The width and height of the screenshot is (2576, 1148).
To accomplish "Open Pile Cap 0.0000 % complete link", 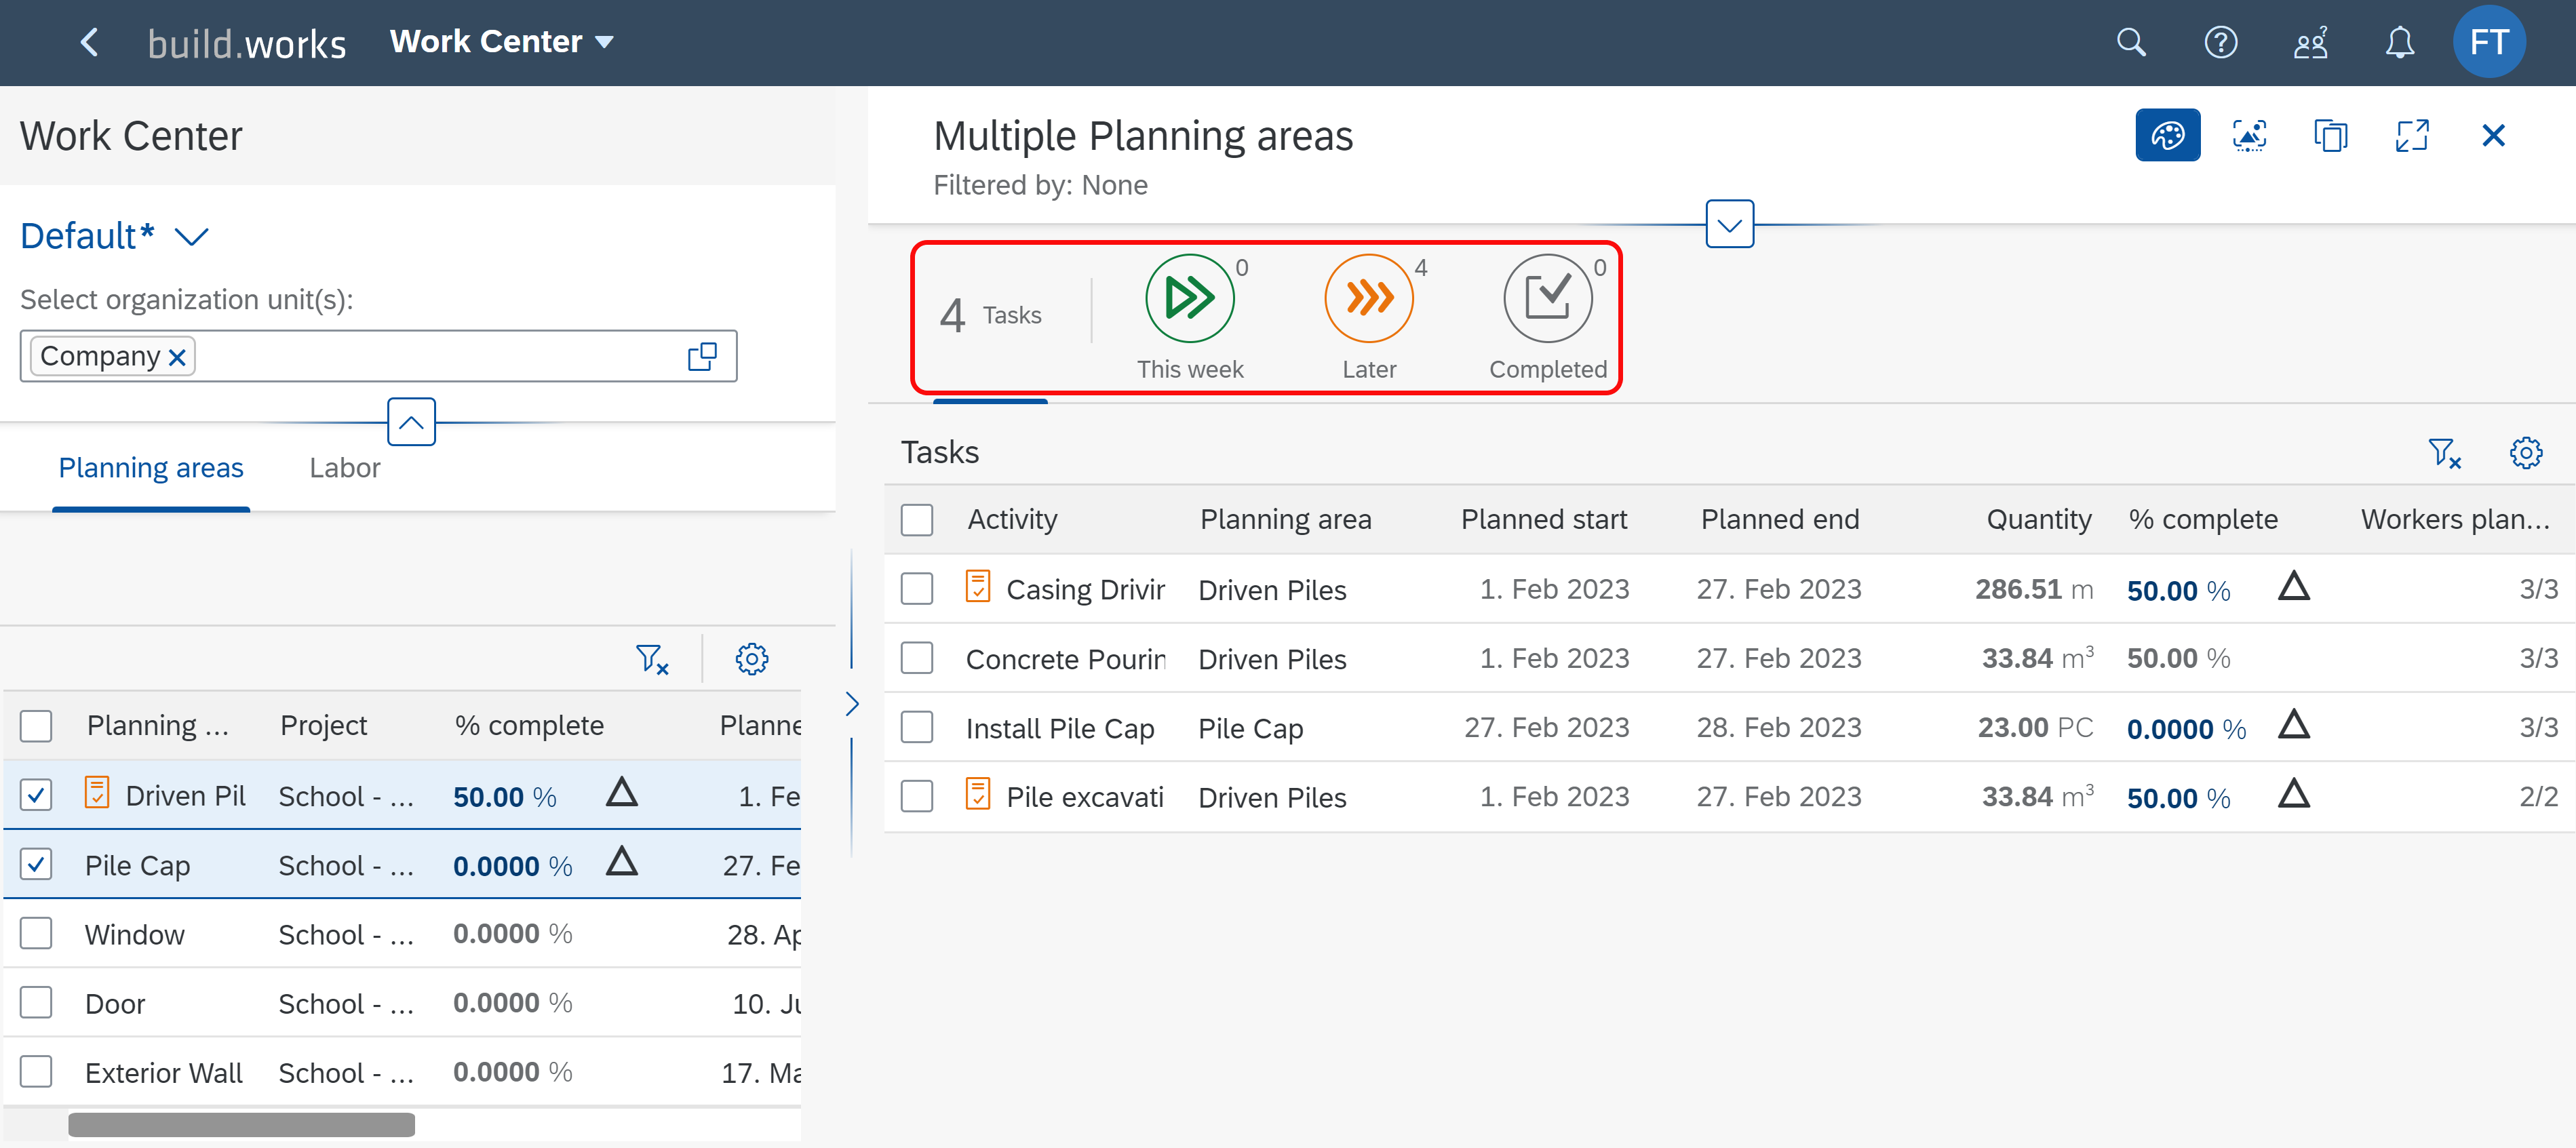I will coord(511,866).
